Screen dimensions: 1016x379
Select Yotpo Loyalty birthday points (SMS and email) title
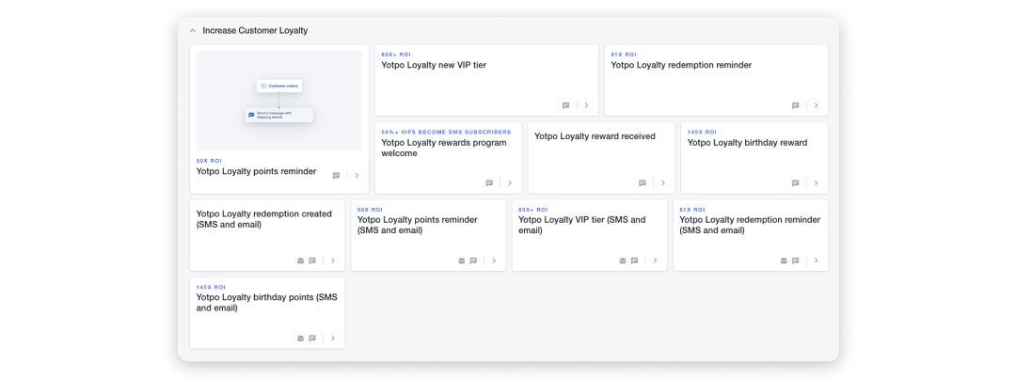(x=267, y=303)
